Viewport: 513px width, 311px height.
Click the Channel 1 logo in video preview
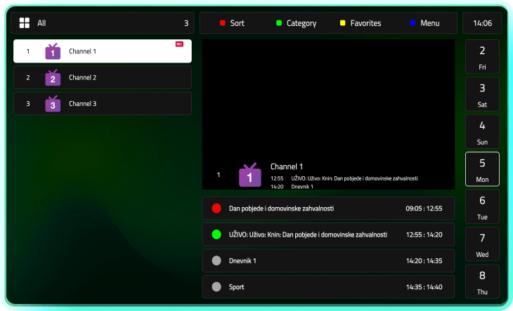click(249, 175)
